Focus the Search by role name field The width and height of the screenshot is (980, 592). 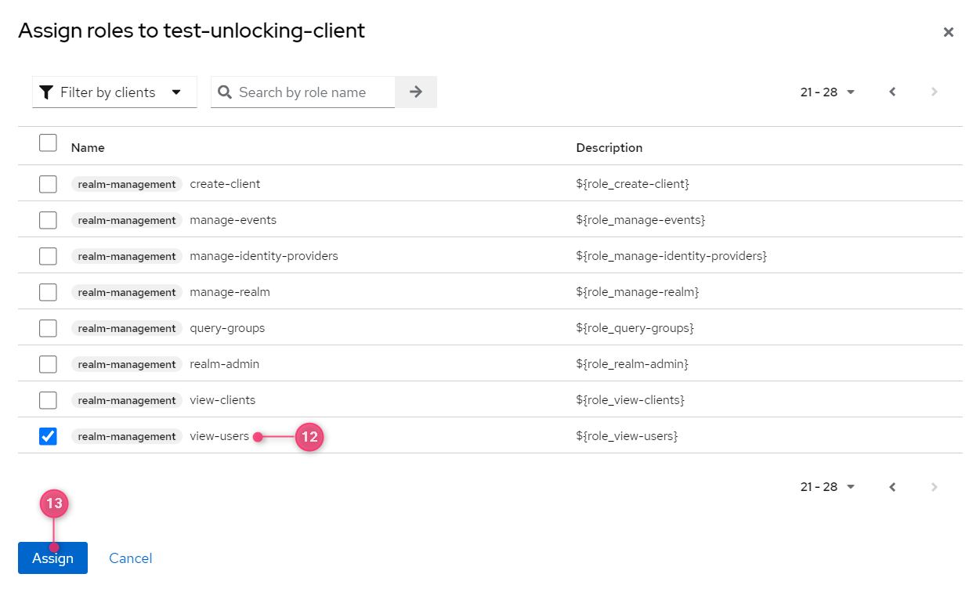302,92
